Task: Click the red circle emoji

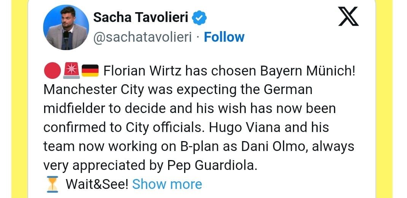Action: (x=52, y=71)
